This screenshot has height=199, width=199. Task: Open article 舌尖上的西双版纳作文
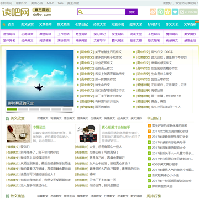[x=110, y=74]
